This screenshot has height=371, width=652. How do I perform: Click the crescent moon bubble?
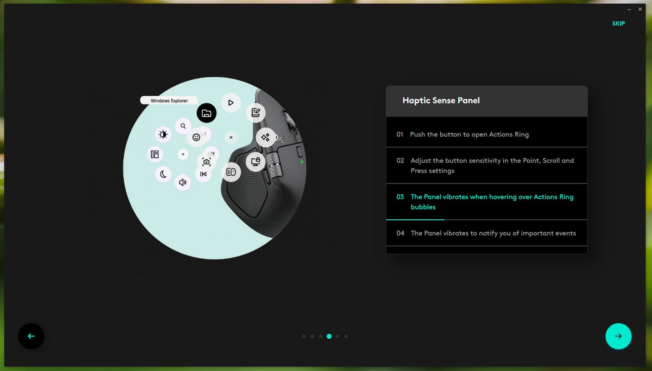coord(163,174)
